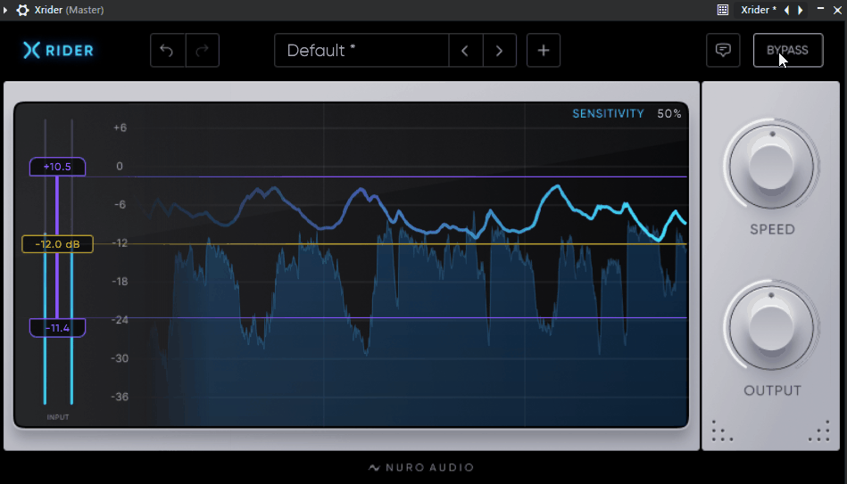Viewport: 847px width, 484px height.
Task: Click the Xrider * plugin name in title bar
Action: coord(759,10)
